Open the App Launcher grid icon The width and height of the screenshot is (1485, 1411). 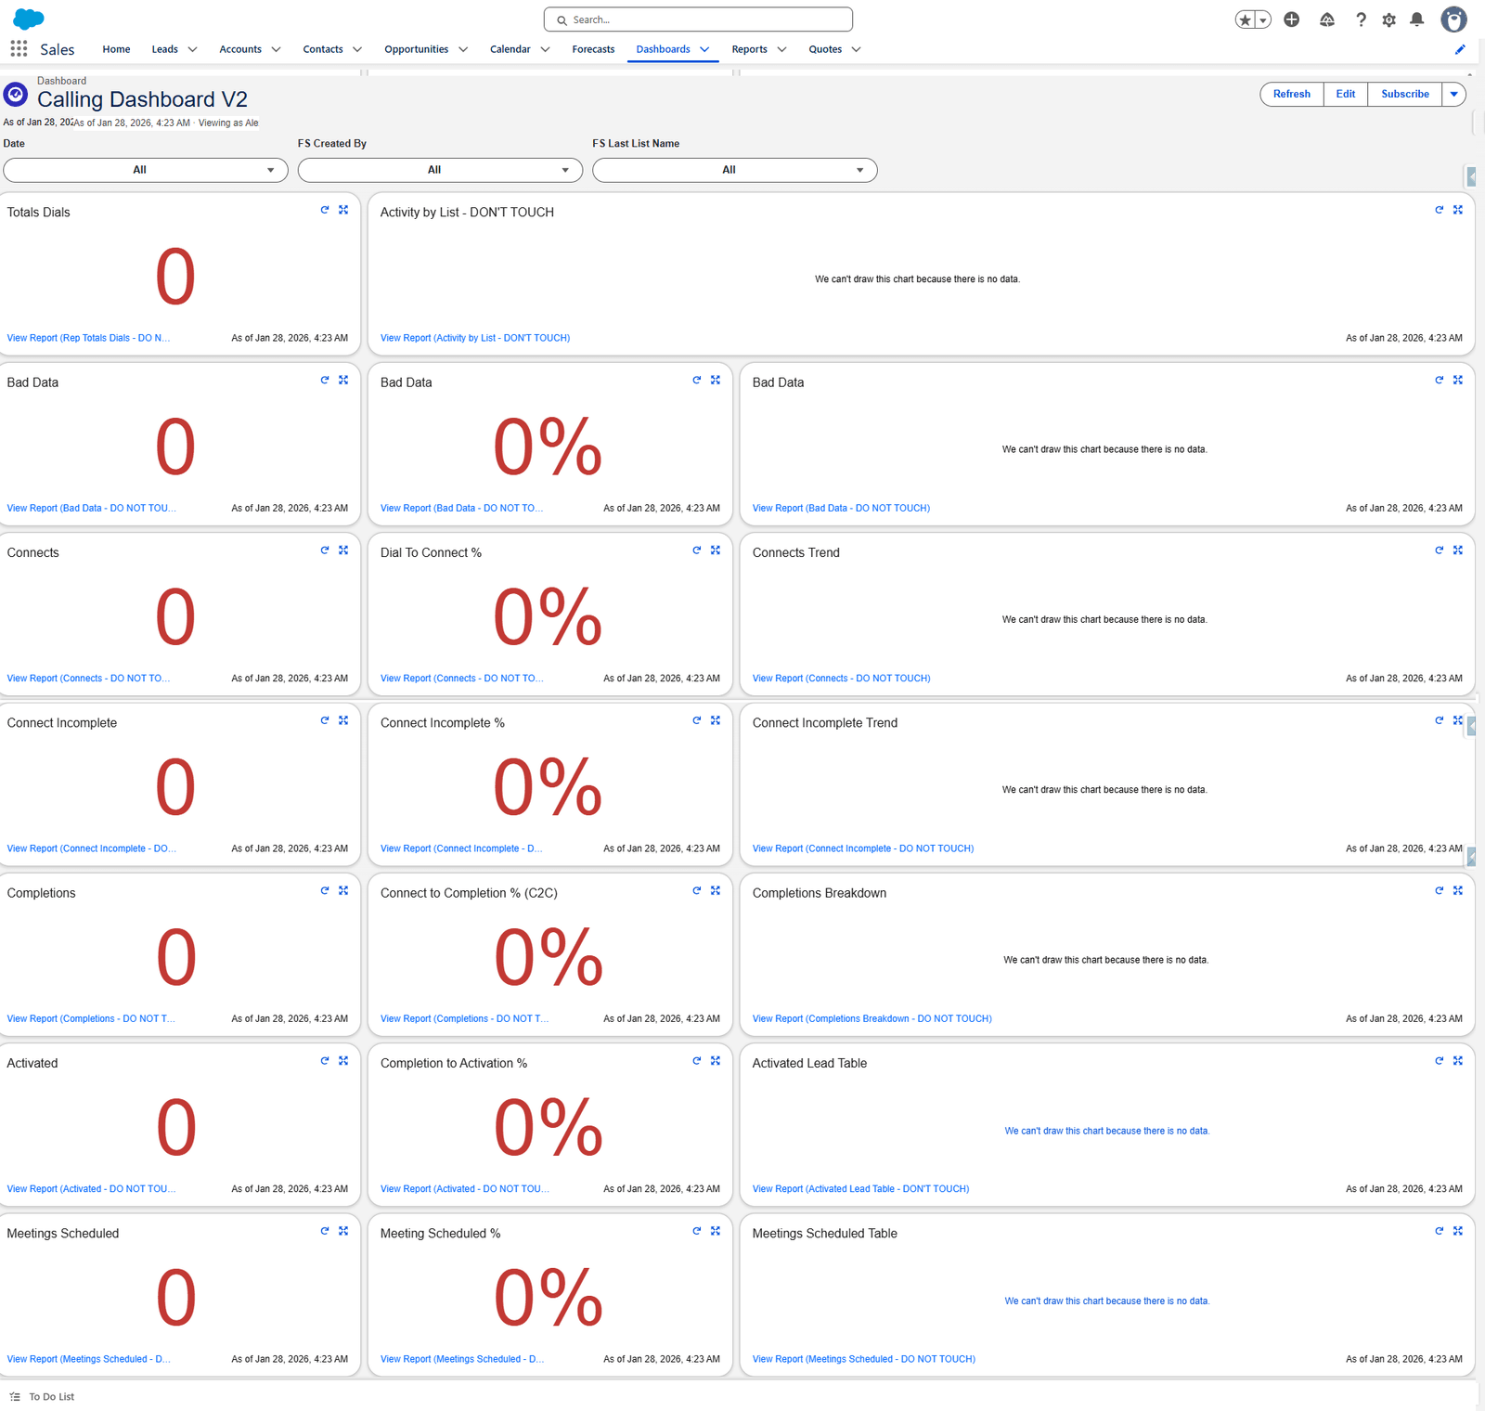pyautogui.click(x=19, y=48)
